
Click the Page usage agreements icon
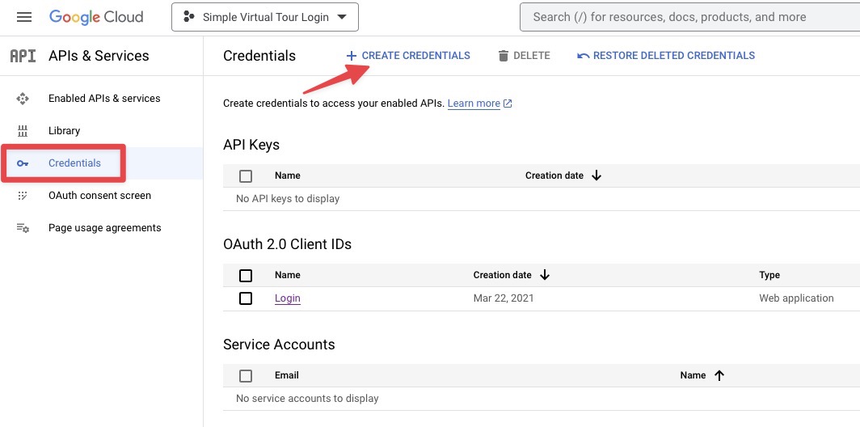click(x=23, y=228)
